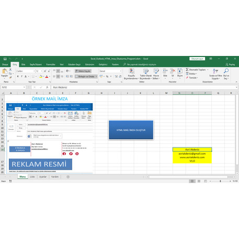Toggle Metni Kaydır wrap text
239x239 pixels.
pos(83,71)
